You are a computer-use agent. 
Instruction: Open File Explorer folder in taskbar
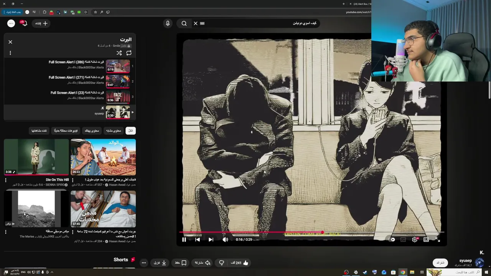coord(412,272)
